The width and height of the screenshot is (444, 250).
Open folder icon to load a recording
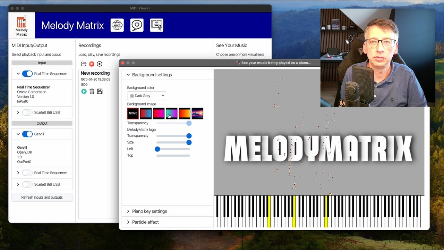84,64
